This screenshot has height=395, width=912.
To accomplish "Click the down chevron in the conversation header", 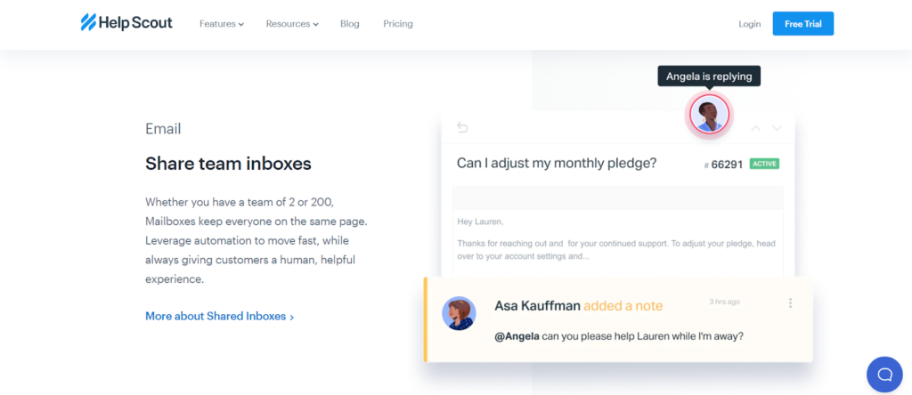I will [x=777, y=128].
